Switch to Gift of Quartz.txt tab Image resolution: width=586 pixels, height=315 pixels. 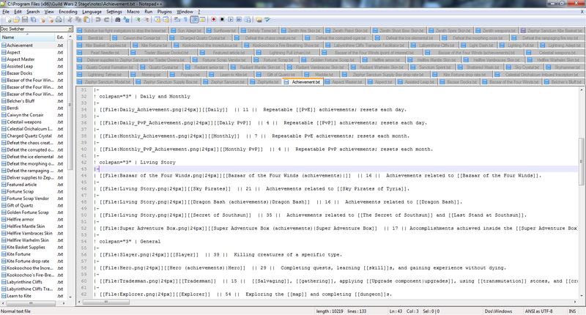278,75
